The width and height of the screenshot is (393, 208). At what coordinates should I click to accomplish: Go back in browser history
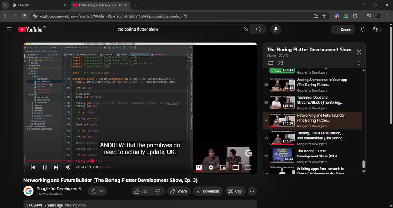click(x=6, y=16)
